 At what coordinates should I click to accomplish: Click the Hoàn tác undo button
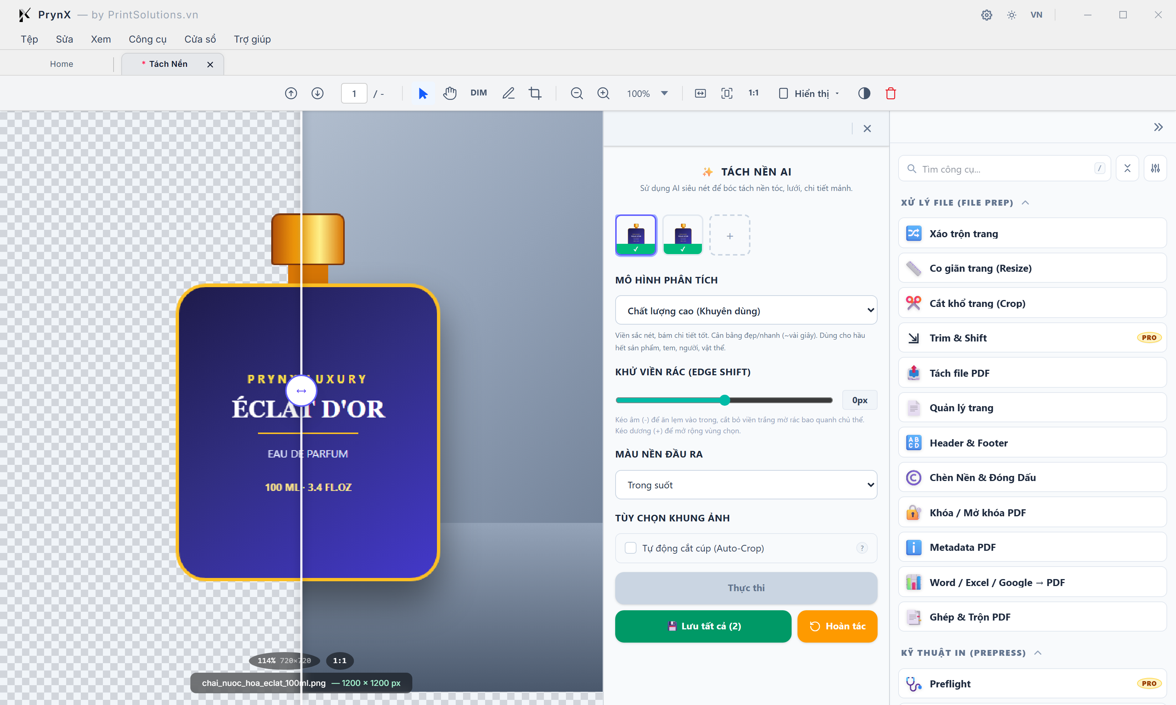coord(837,626)
